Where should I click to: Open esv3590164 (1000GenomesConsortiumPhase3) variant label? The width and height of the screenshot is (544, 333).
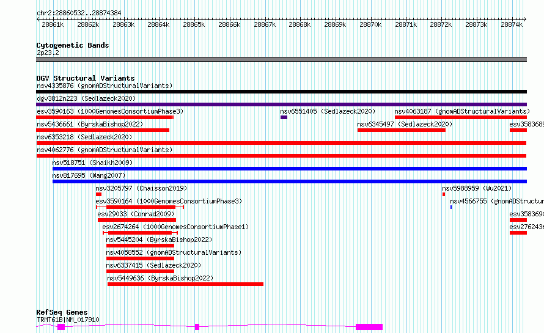pos(169,201)
